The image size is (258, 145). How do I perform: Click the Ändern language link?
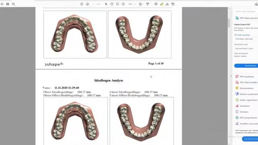click(244, 56)
